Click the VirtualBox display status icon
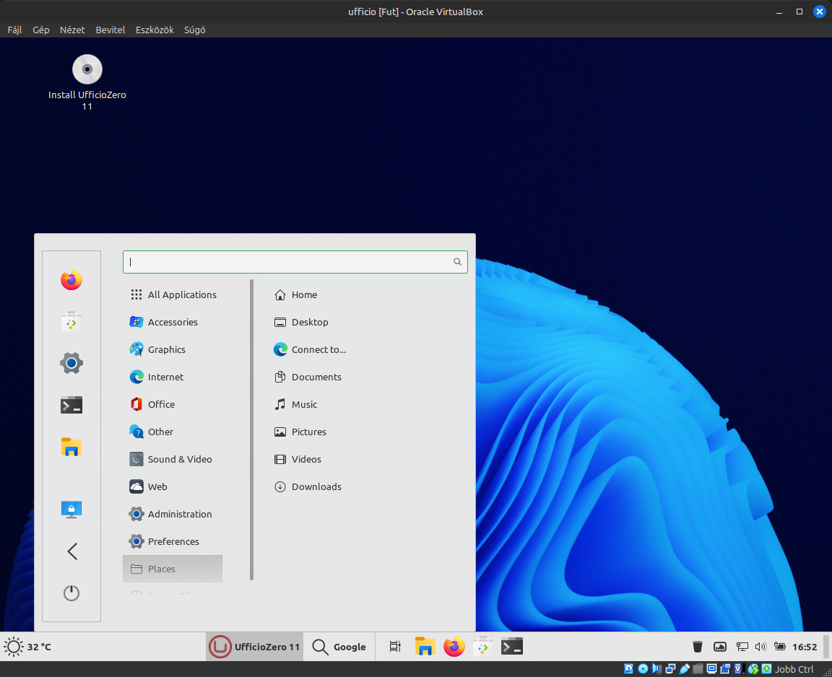Screen dimensions: 832x677 click(x=711, y=669)
